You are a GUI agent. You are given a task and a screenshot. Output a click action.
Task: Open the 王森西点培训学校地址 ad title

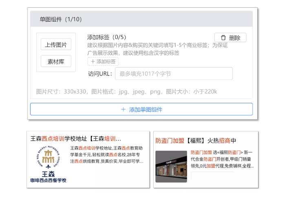pos(76,139)
